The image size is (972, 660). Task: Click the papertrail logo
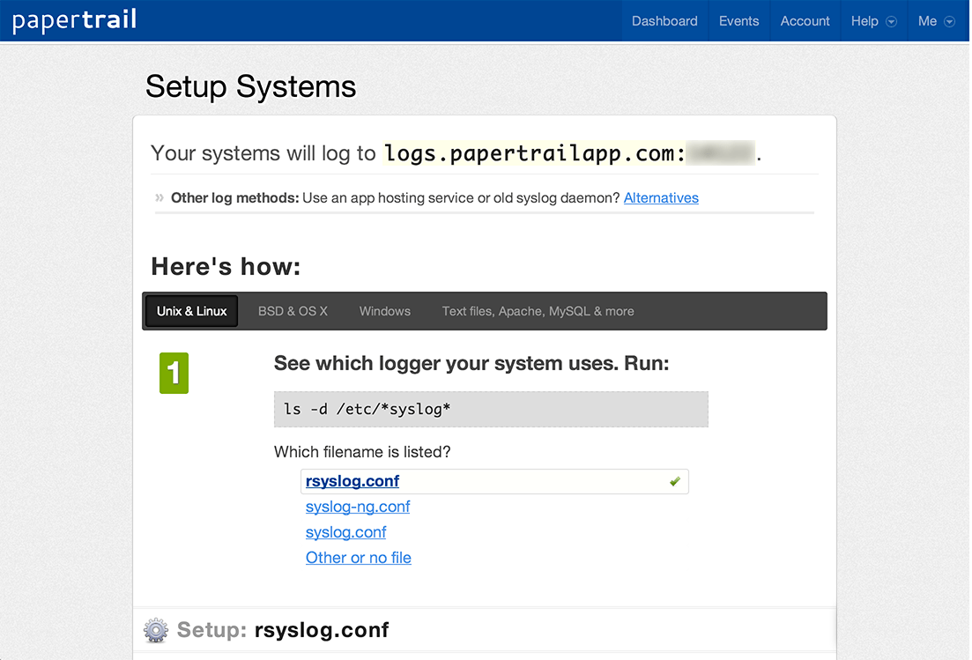tap(74, 20)
